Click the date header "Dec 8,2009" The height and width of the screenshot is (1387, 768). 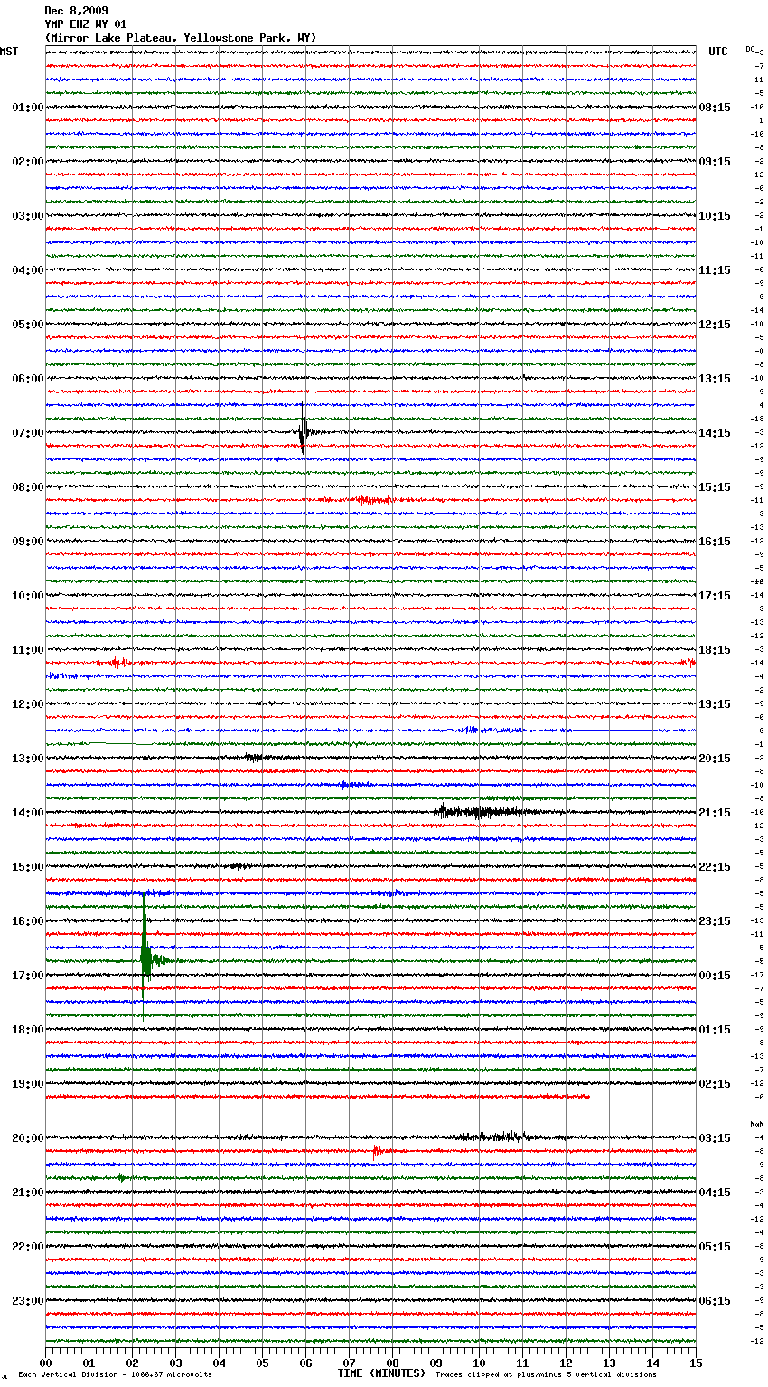point(76,11)
